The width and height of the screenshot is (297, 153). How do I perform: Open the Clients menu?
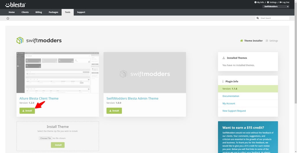click(25, 12)
